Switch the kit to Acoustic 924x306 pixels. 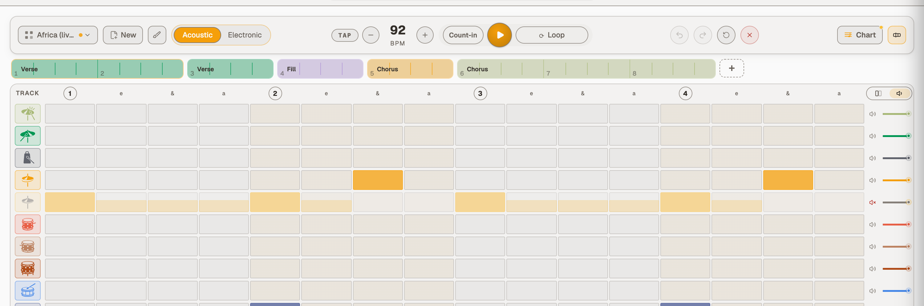click(197, 35)
